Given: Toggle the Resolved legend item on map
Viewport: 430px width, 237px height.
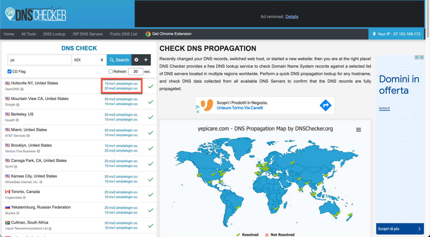Looking at the screenshot, I should click(x=247, y=235).
